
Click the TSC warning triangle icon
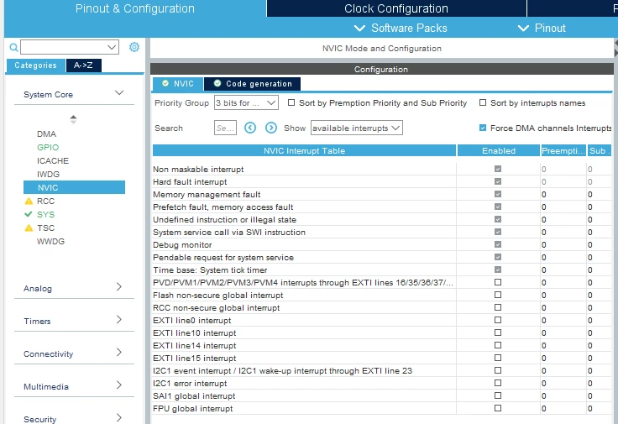pyautogui.click(x=29, y=228)
